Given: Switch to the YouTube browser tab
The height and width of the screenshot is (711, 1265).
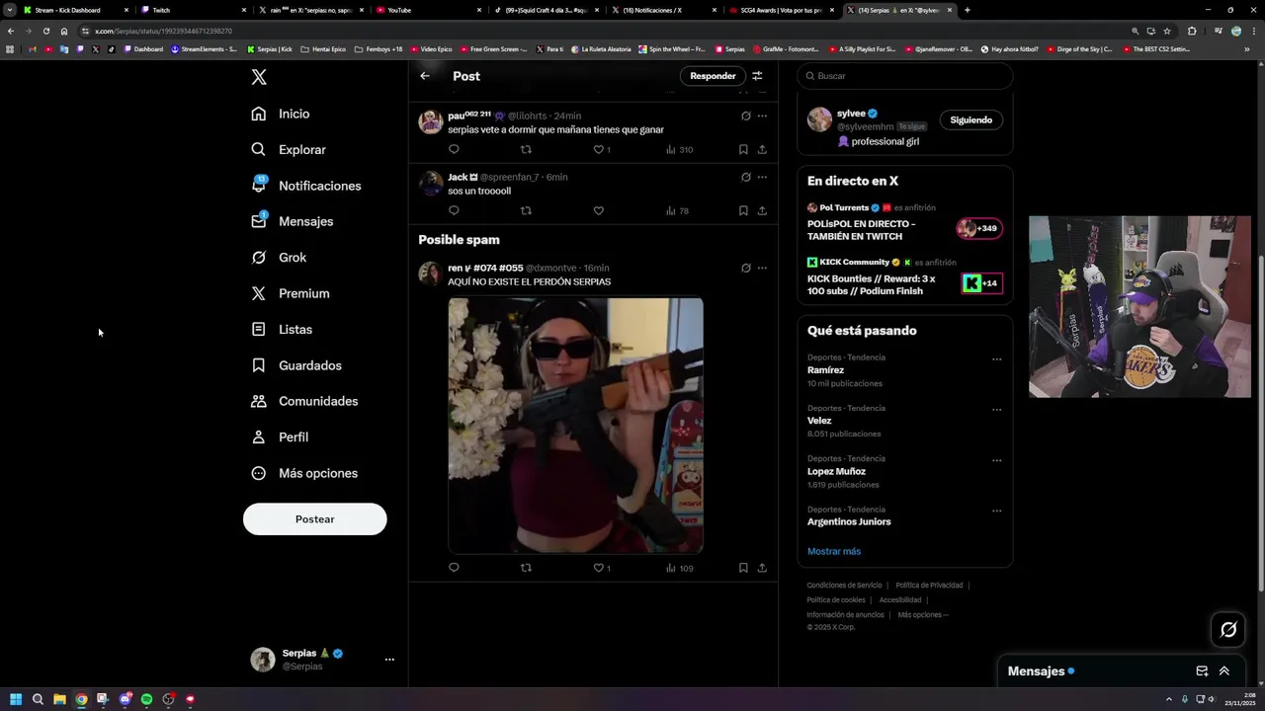Looking at the screenshot, I should coord(427,10).
